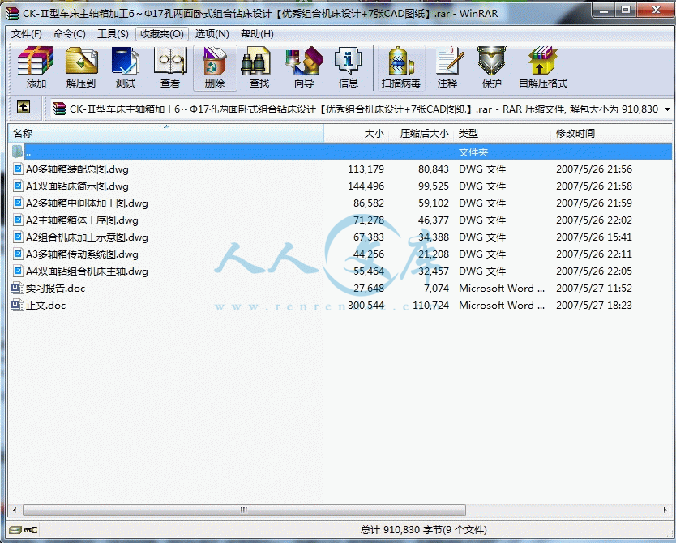
Task: Click the WinRAR icon in title bar
Action: pos(12,13)
